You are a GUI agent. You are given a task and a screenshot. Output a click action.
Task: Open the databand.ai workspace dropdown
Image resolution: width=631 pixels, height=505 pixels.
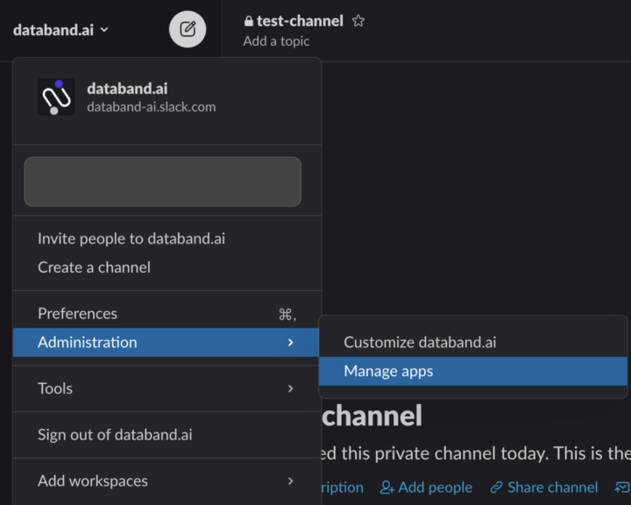click(x=60, y=30)
